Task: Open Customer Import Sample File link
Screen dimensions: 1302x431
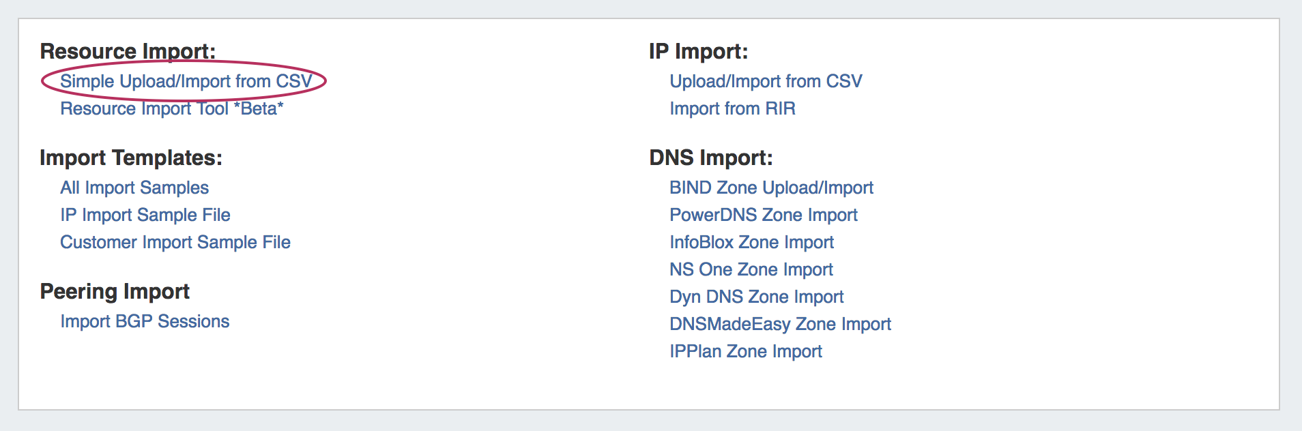Action: [x=175, y=242]
